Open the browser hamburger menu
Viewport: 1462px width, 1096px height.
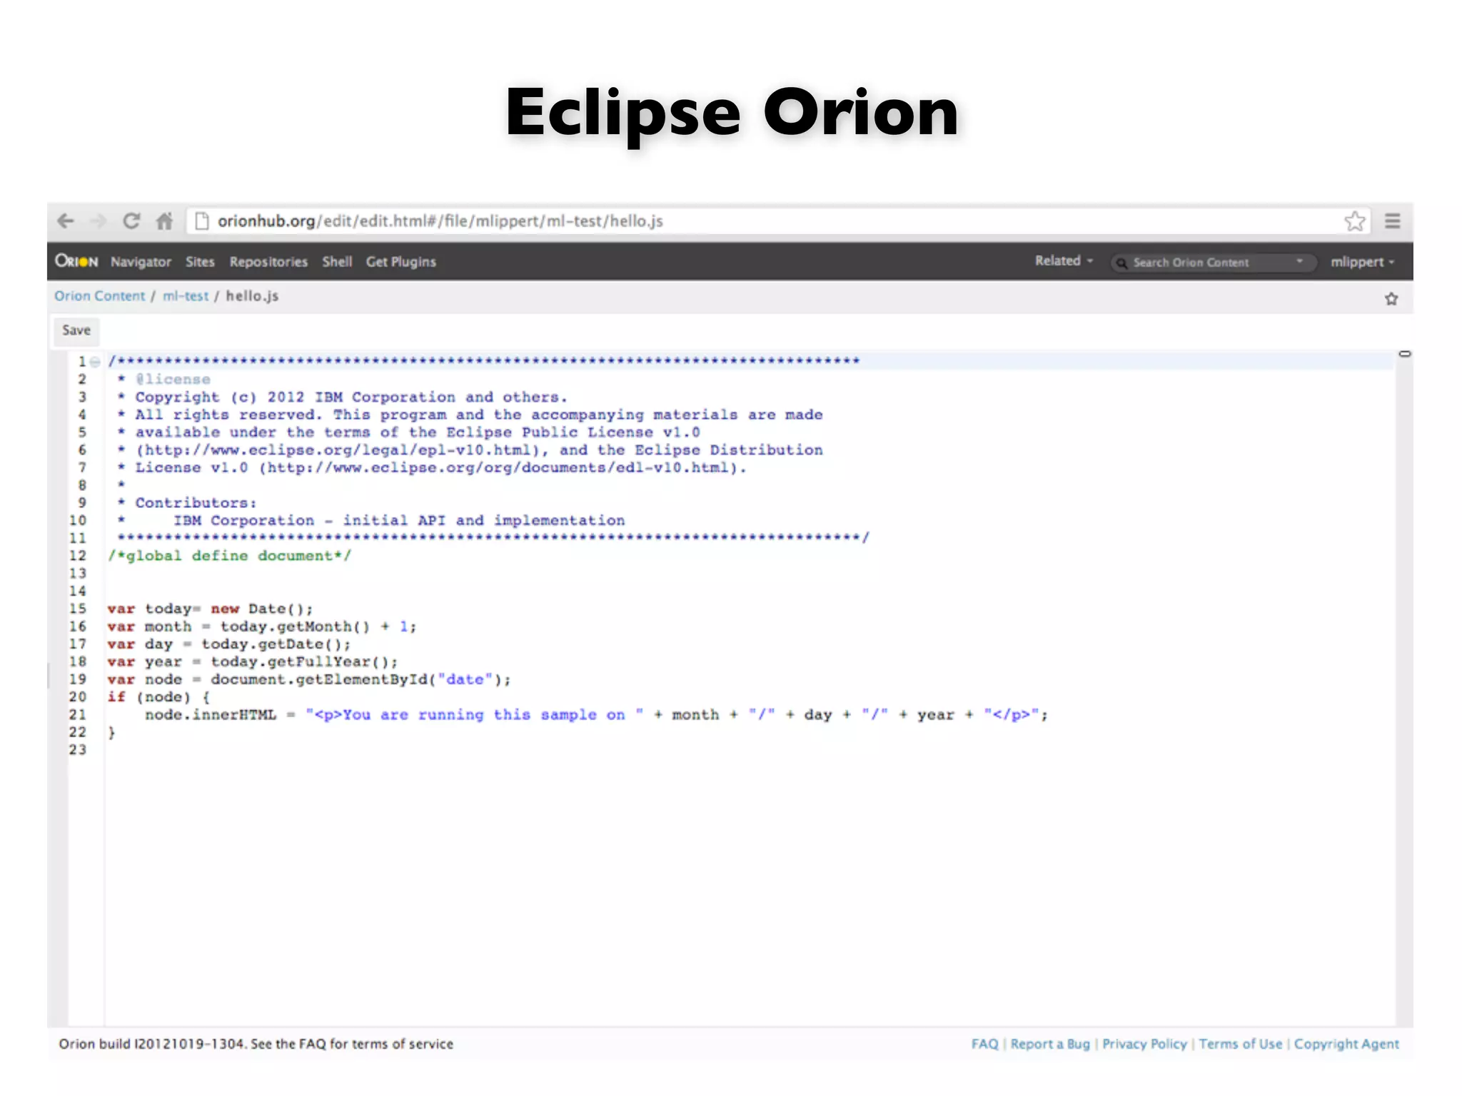1392,221
